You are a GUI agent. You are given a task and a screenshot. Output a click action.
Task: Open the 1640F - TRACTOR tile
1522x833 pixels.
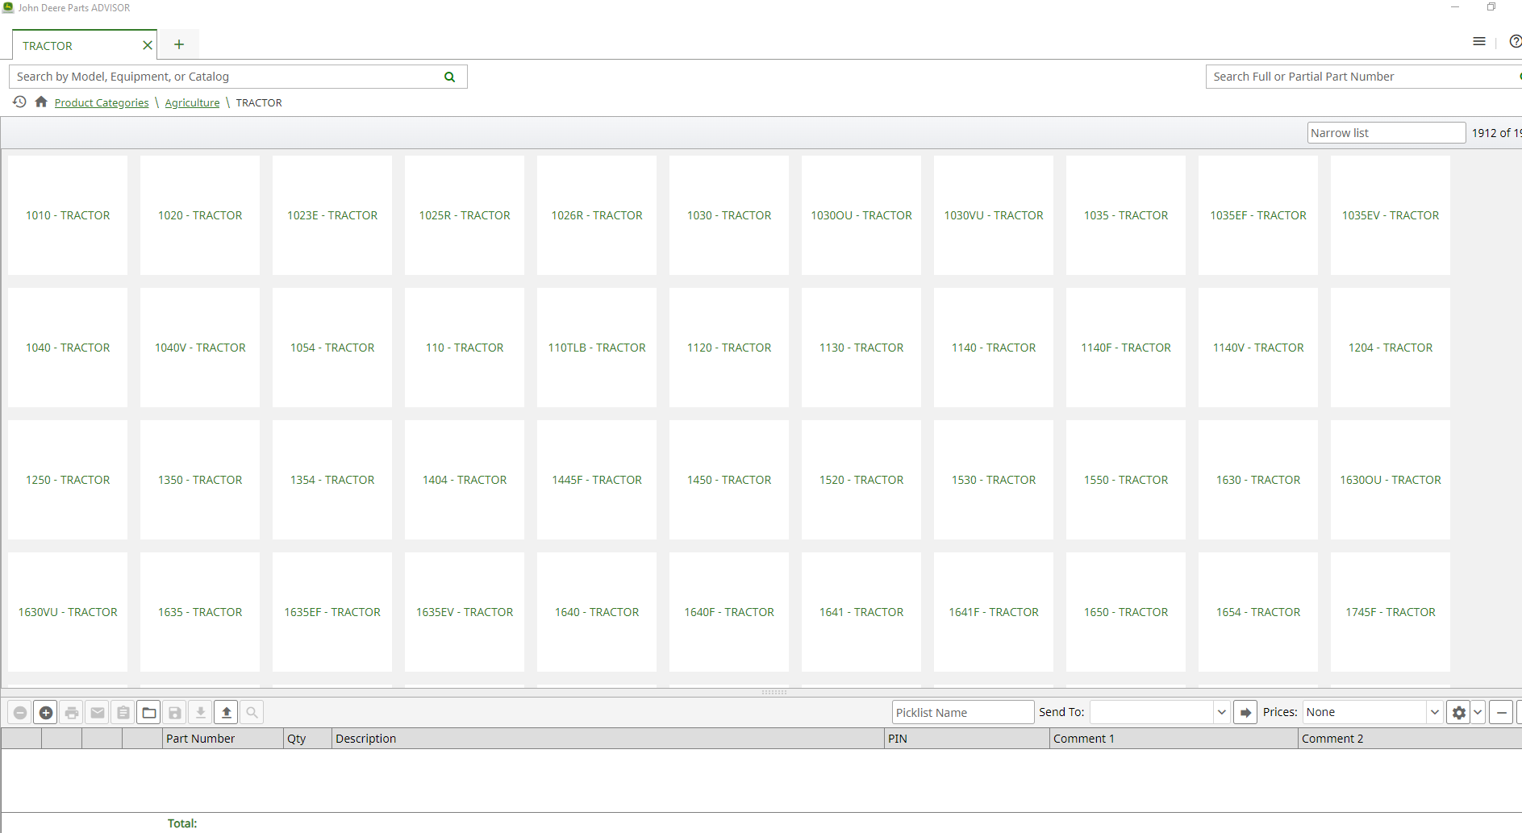[729, 612]
